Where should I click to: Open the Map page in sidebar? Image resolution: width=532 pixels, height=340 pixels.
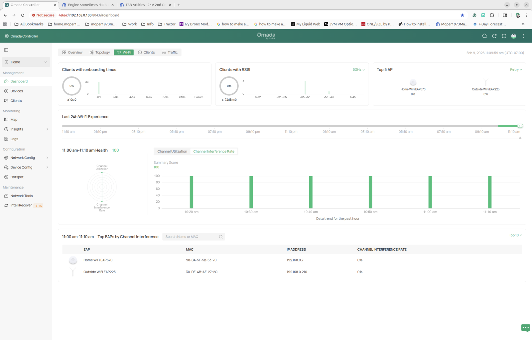click(x=14, y=120)
